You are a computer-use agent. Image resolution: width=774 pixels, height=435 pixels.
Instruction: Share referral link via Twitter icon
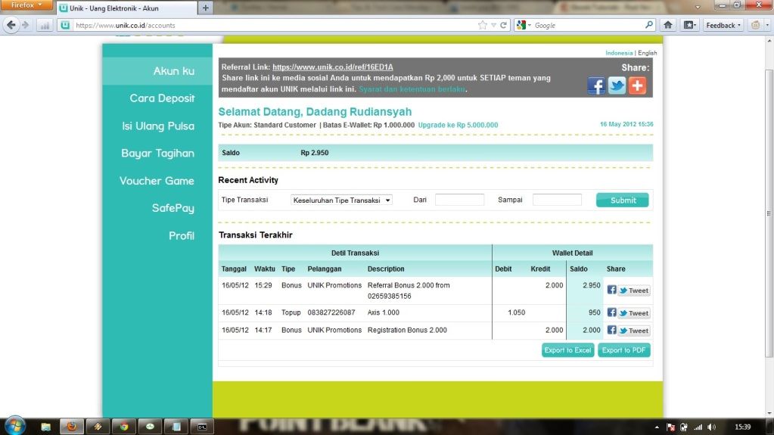click(617, 85)
